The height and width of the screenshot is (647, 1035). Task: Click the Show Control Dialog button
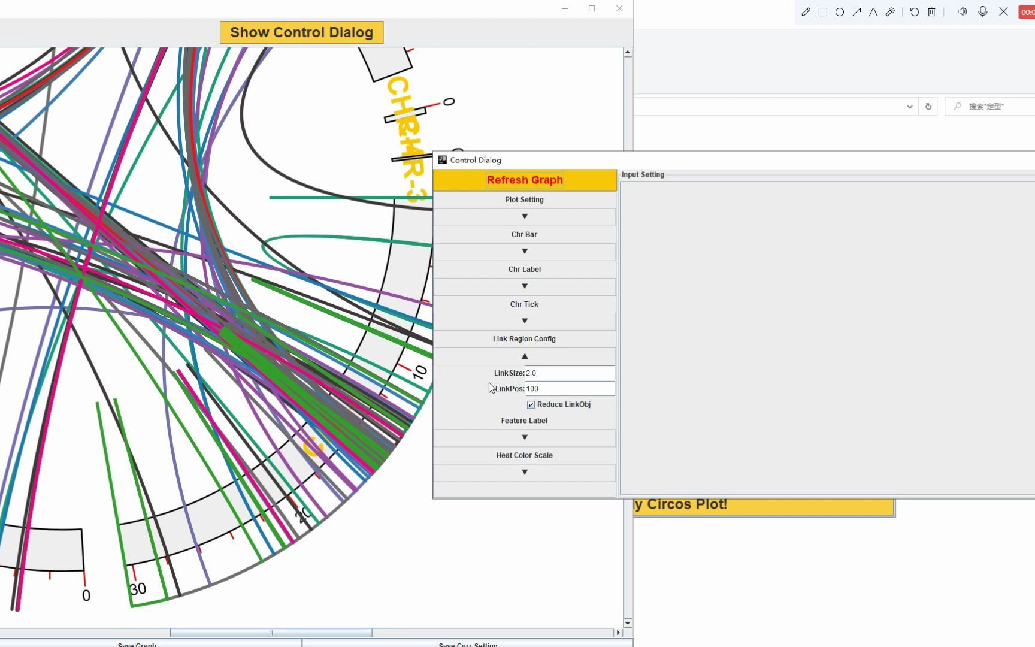pyautogui.click(x=301, y=32)
